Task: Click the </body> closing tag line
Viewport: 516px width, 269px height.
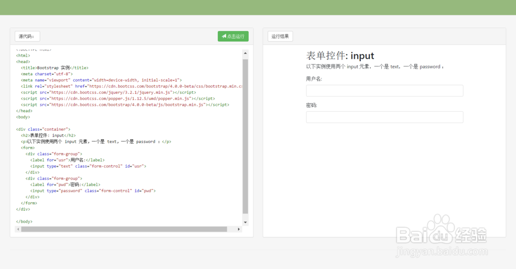Action: (x=24, y=222)
